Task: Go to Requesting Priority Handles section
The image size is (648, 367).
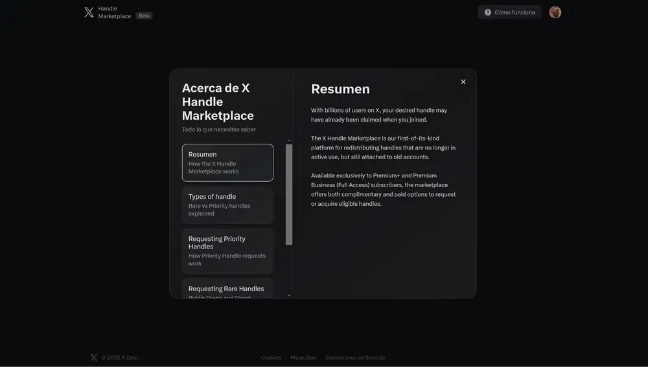Action: coord(227,250)
